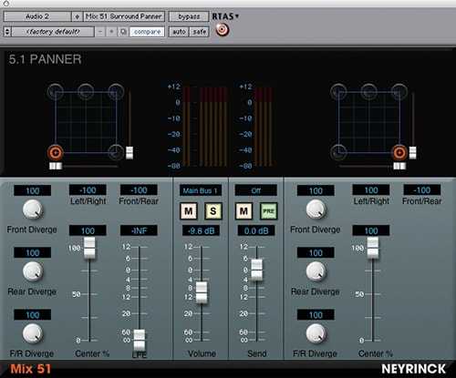456x378 pixels.
Task: Click the plus preset button
Action: coord(111,32)
